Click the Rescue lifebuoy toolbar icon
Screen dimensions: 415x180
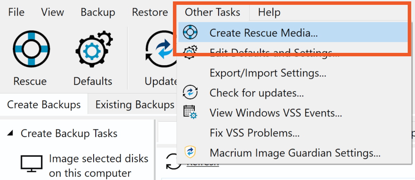tap(31, 48)
